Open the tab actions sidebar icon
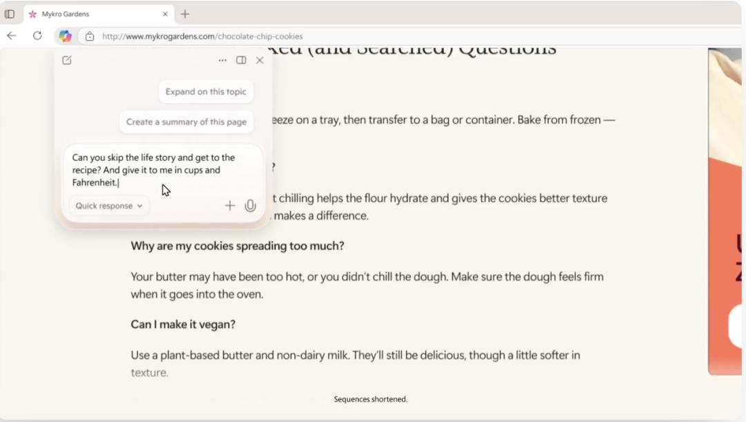This screenshot has height=422, width=746. (10, 14)
